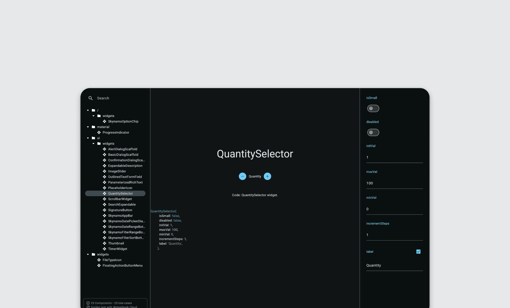
Task: Collapse the ui folder tree
Action: pos(88,138)
